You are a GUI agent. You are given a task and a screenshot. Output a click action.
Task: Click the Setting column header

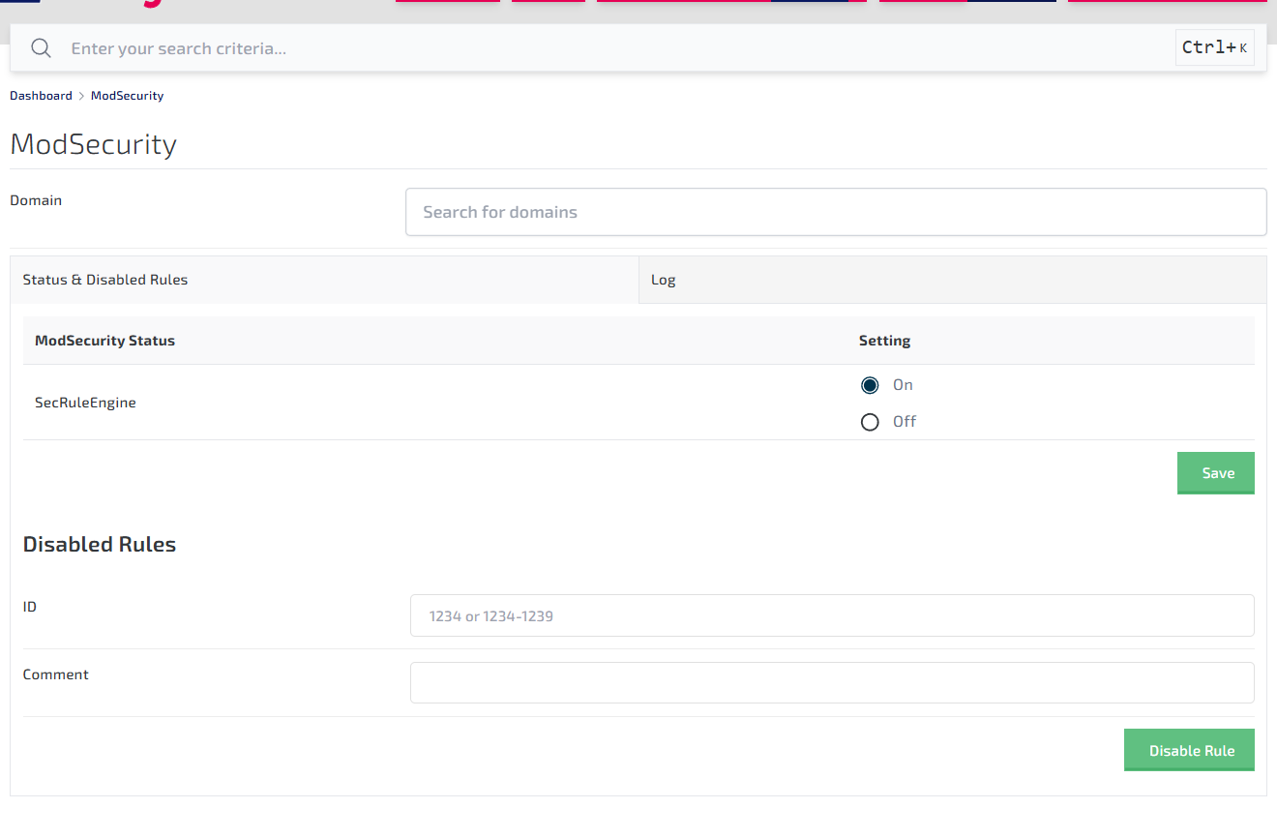click(884, 341)
